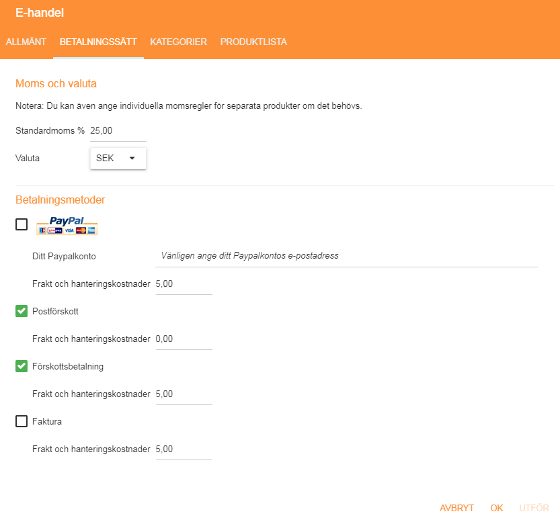Confirm with the OK button
Image resolution: width=560 pixels, height=524 pixels.
[x=496, y=508]
